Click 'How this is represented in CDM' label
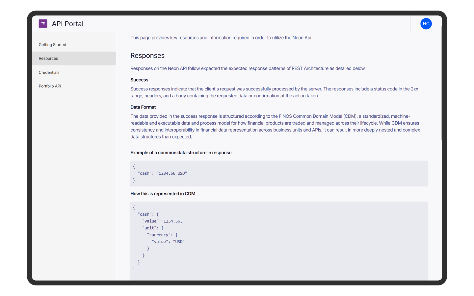 pos(163,194)
